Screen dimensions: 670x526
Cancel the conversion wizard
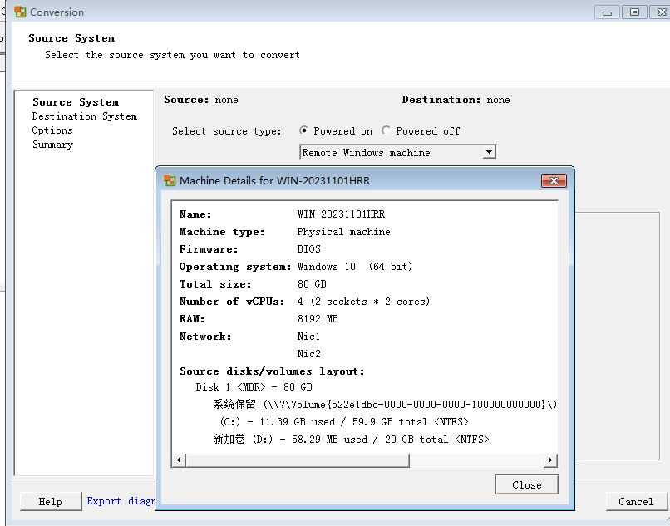tap(634, 501)
